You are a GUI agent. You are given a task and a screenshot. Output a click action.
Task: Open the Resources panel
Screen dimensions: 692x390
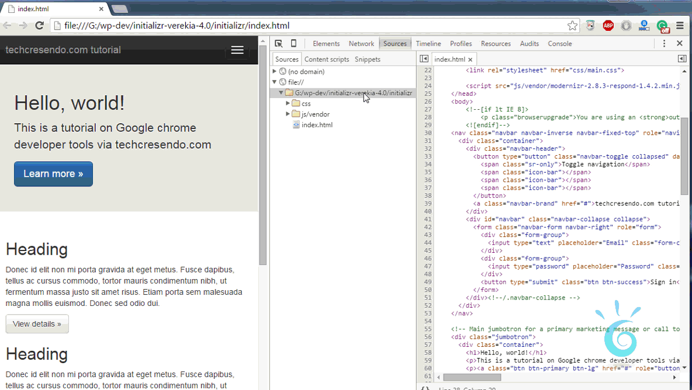pos(496,44)
